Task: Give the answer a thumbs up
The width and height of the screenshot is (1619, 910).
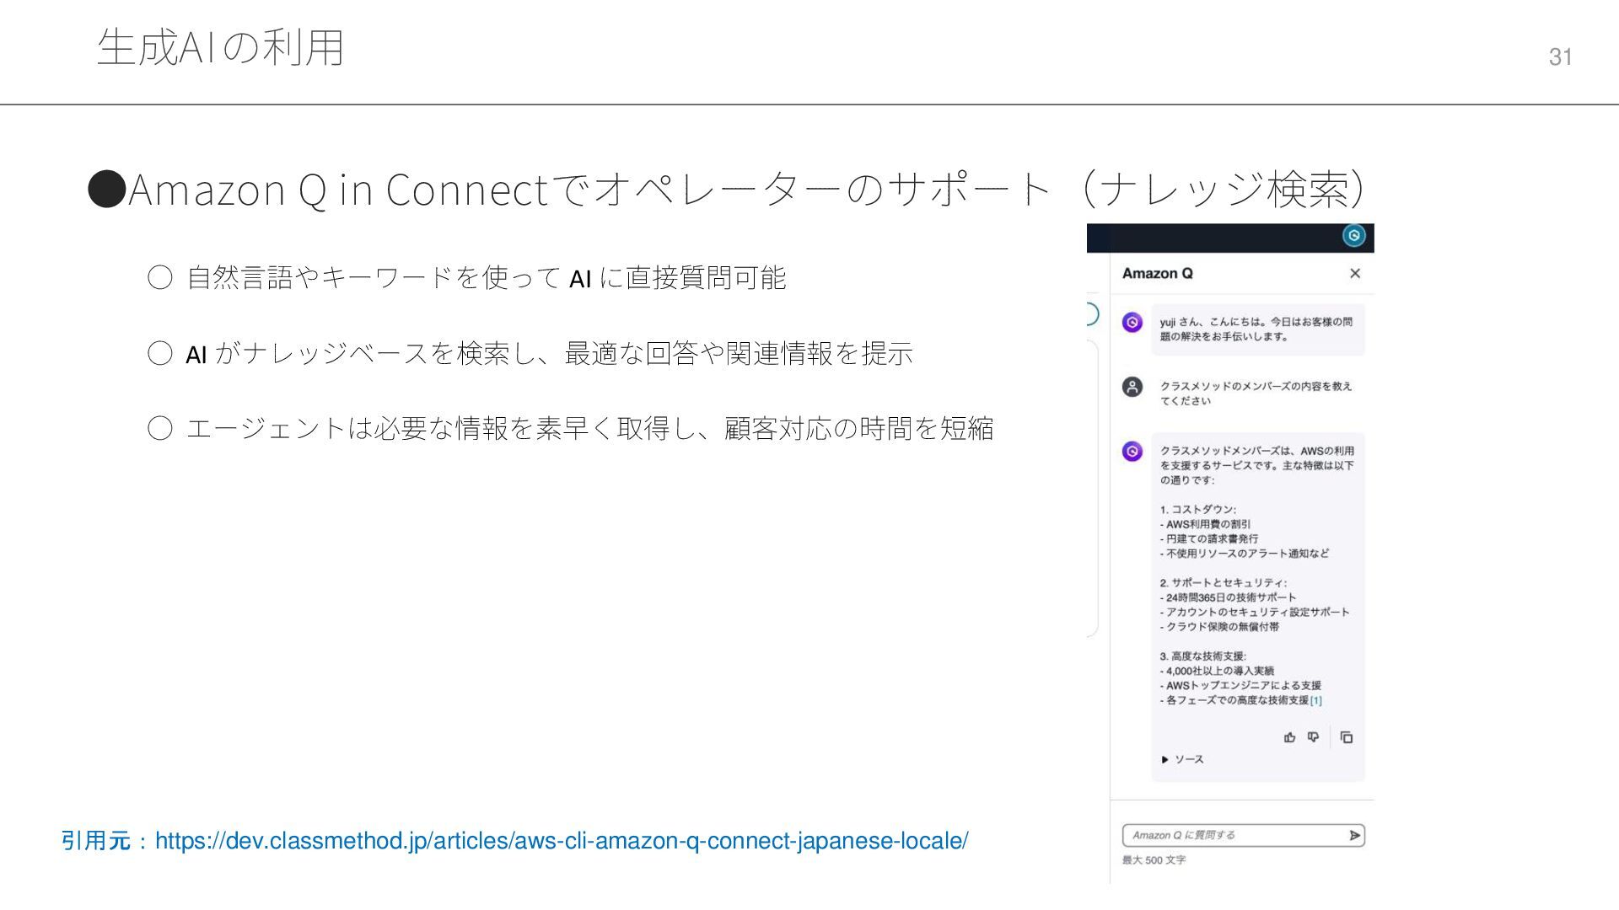Action: tap(1289, 737)
